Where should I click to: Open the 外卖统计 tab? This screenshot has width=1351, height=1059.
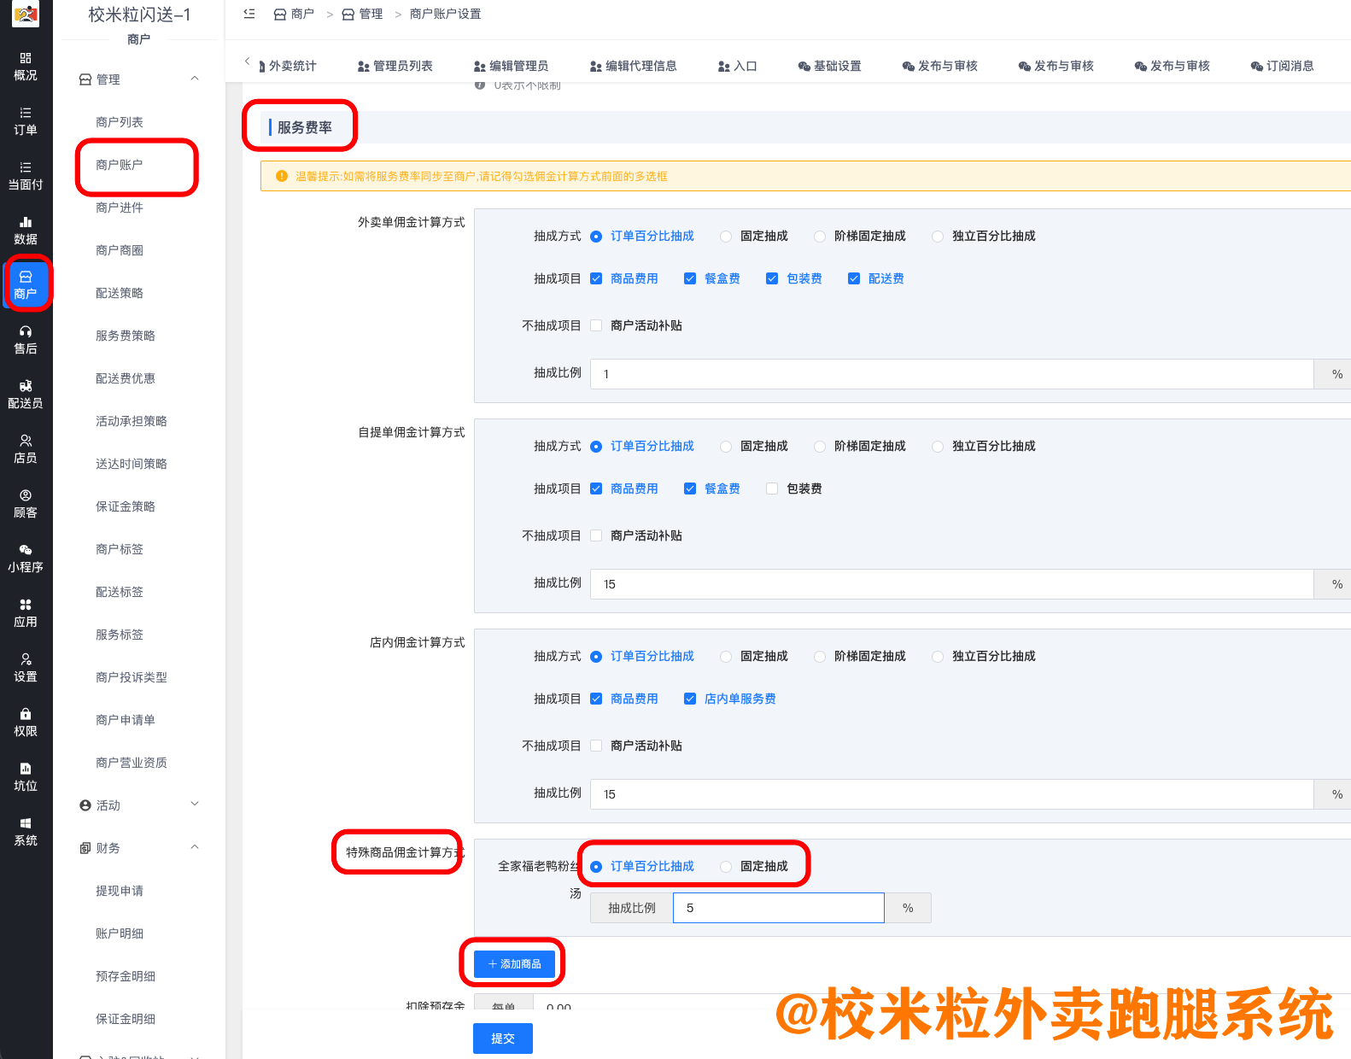(x=287, y=66)
